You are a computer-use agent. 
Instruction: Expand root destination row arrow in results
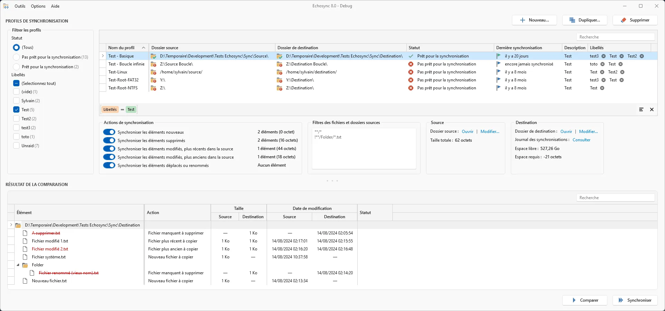(x=11, y=225)
